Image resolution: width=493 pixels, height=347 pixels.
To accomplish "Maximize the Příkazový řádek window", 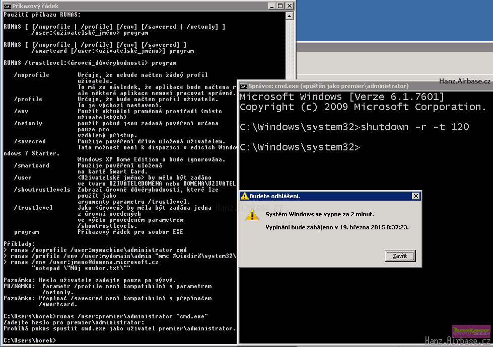I will coord(280,6).
